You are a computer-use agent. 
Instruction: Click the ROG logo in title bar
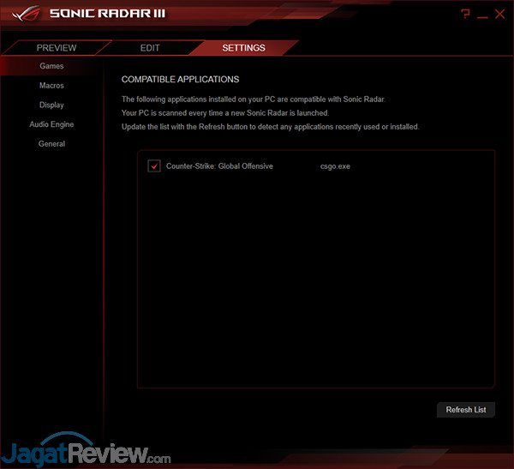tap(27, 14)
